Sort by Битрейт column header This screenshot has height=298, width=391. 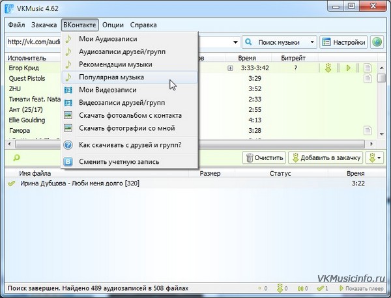coord(293,58)
